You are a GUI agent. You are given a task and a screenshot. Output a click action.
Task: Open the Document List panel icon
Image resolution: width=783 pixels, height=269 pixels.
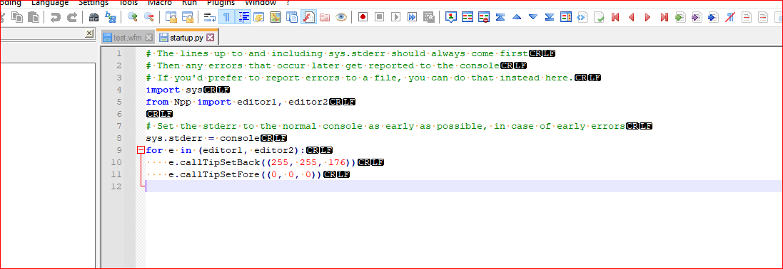point(292,17)
